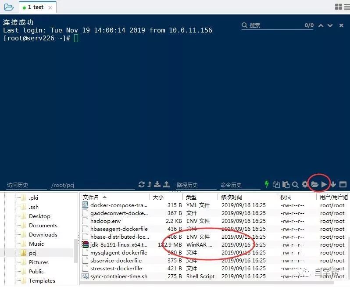Open terminal settings gear icon

[x=305, y=184]
